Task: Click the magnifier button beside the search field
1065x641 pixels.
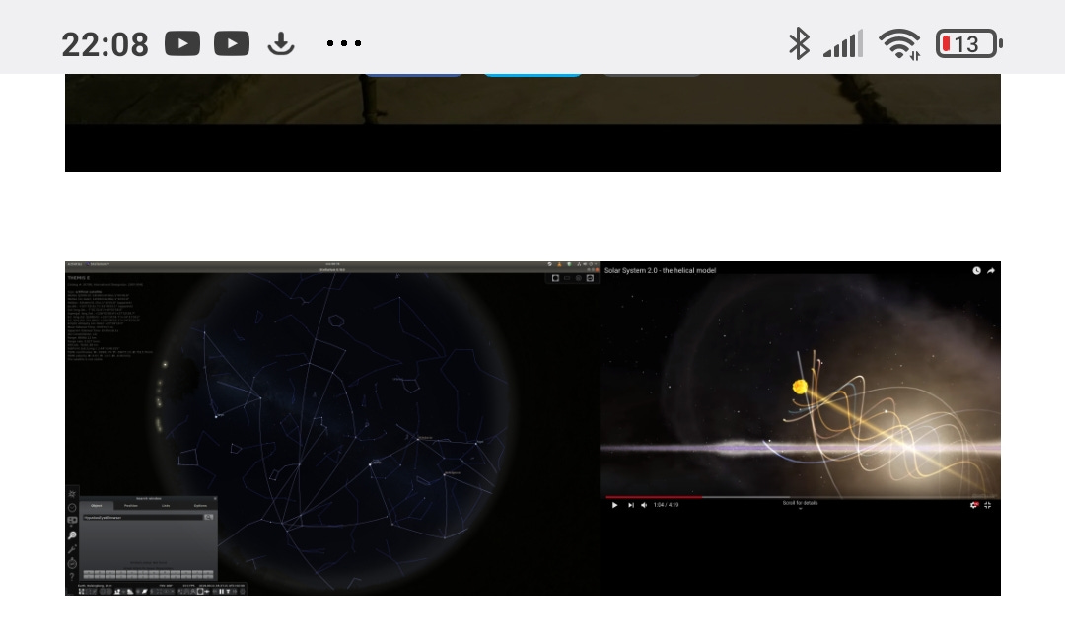Action: [208, 518]
